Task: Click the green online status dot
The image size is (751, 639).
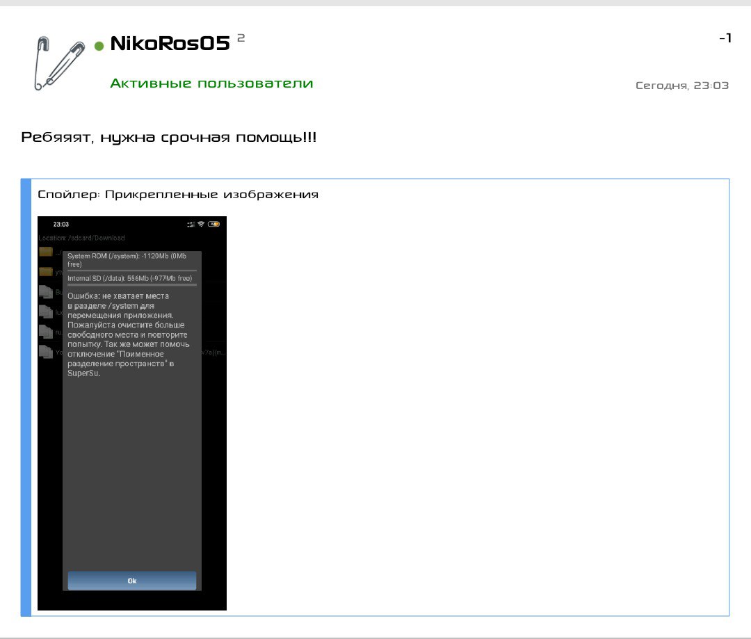Action: tap(99, 46)
